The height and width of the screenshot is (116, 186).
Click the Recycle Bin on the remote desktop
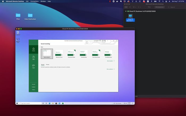18,33
